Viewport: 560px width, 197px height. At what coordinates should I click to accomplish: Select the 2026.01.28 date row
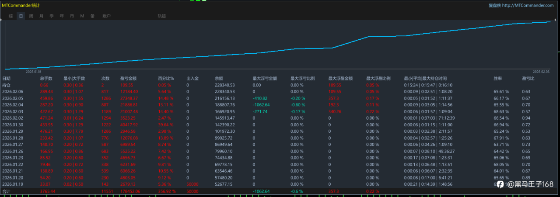click(x=13, y=138)
